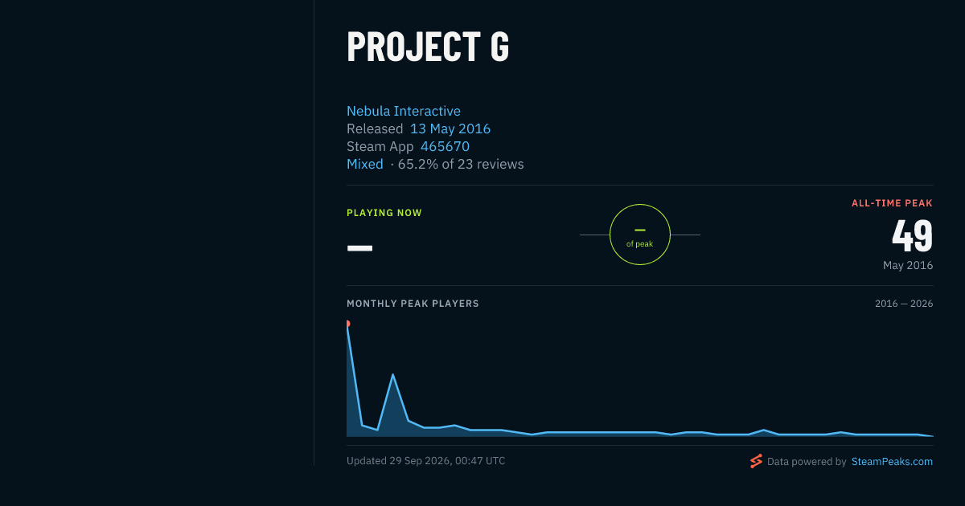Click the May 2016 peak date text
Image resolution: width=965 pixels, height=506 pixels.
(908, 265)
